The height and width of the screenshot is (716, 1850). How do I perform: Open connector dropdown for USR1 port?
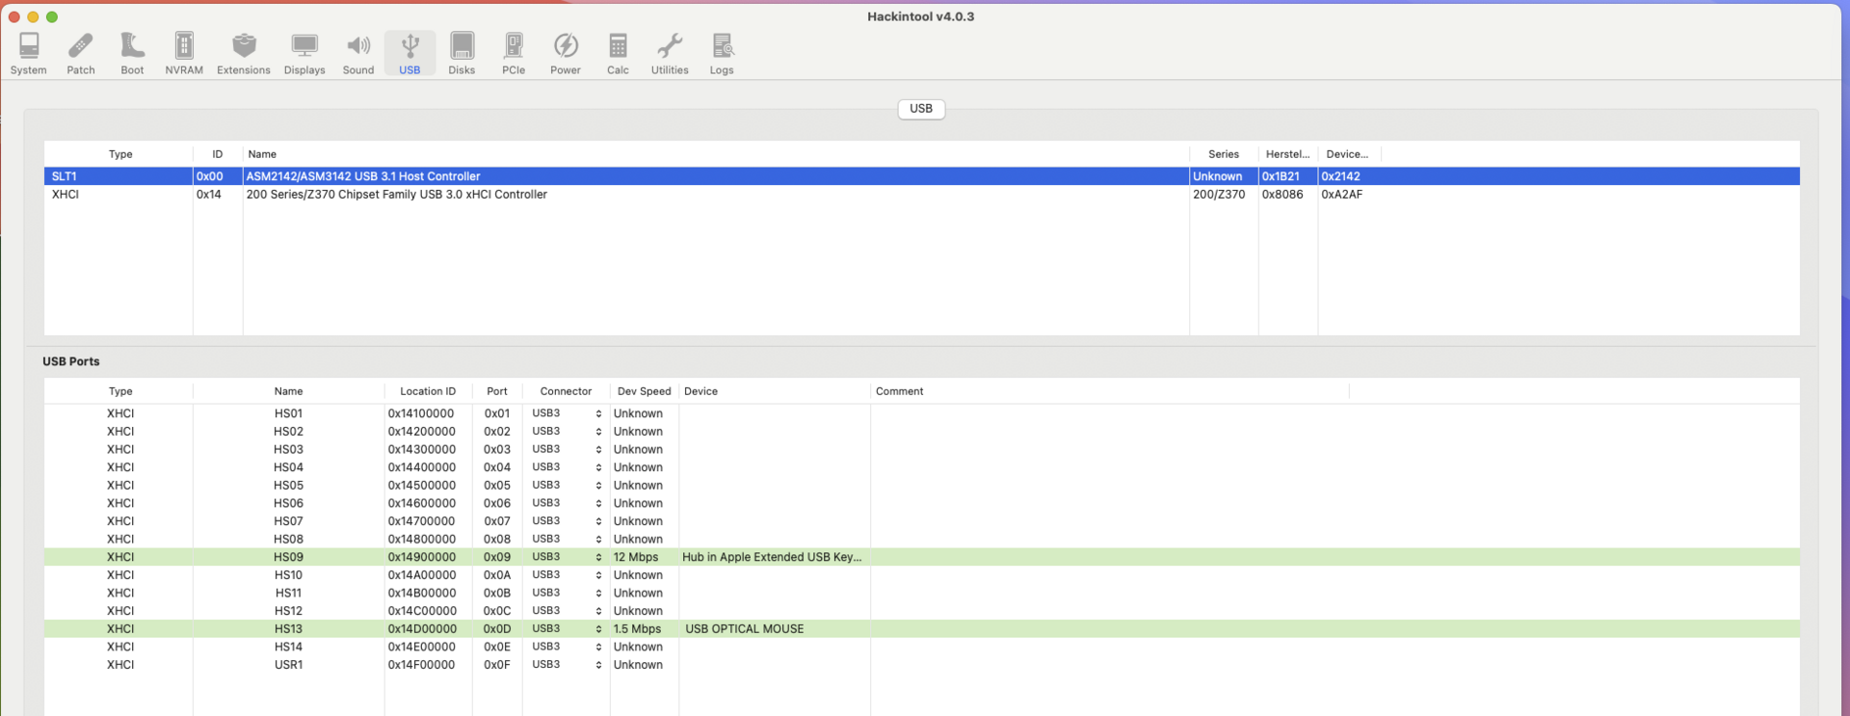click(x=567, y=665)
